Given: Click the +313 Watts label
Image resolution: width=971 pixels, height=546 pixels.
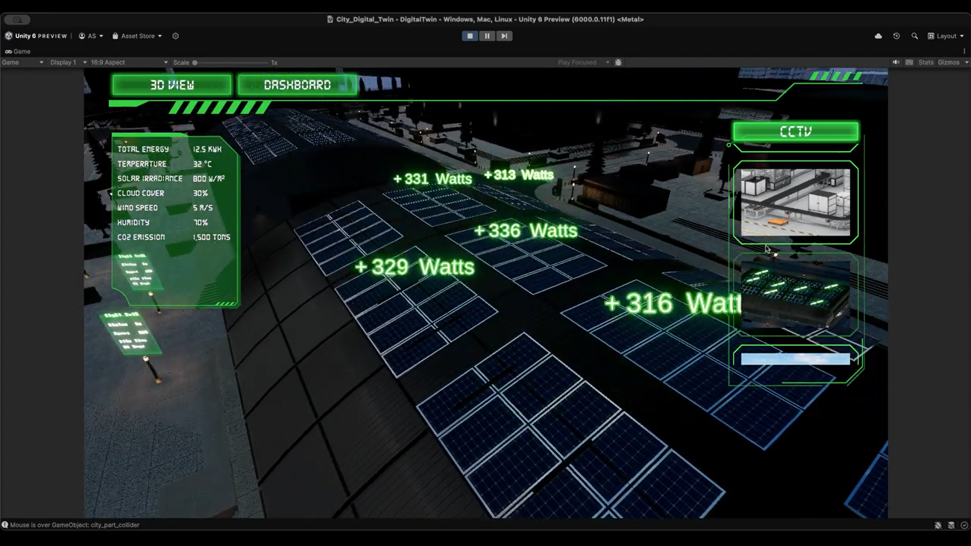Looking at the screenshot, I should point(519,175).
